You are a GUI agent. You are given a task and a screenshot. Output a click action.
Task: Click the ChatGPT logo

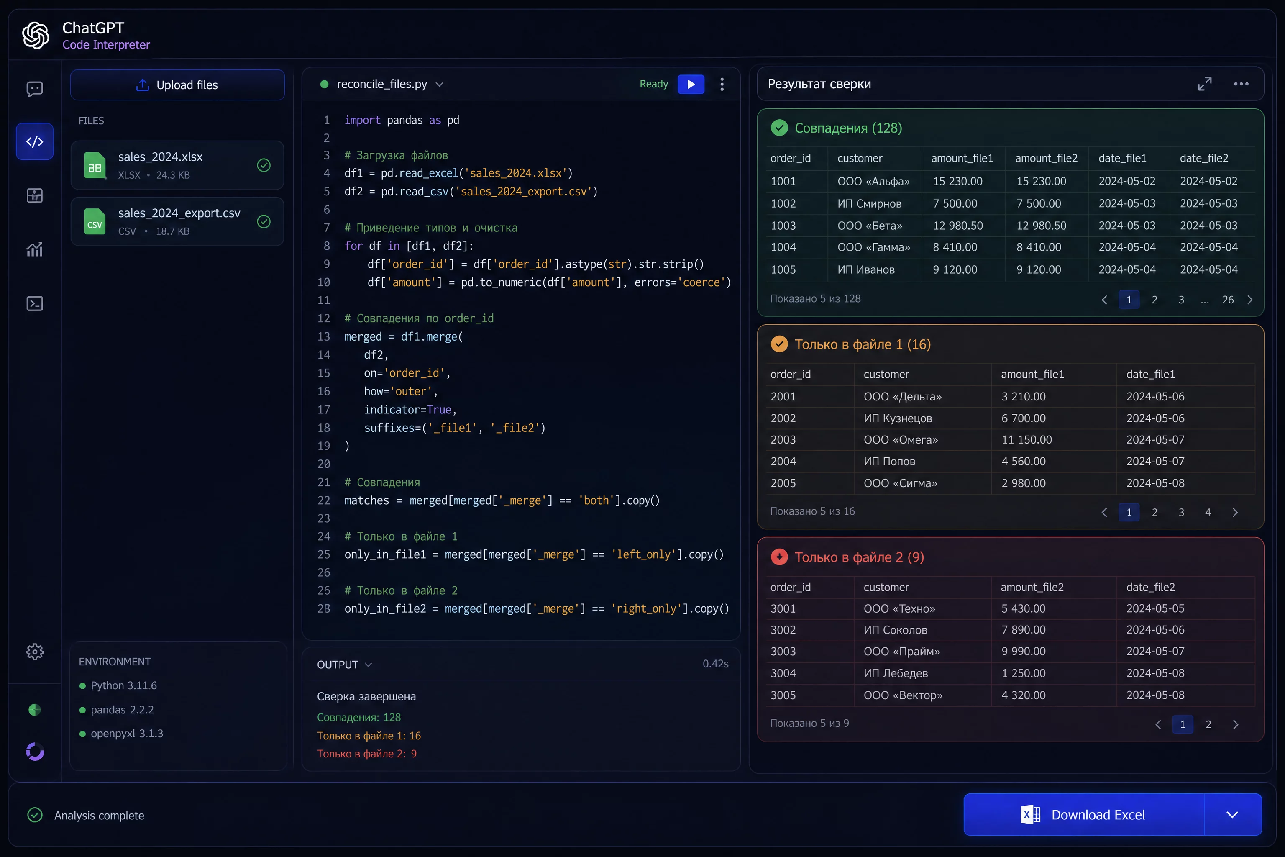tap(36, 36)
